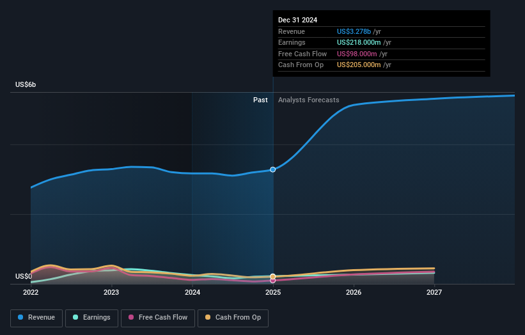Click the 'Cash From Op' row label in tooltip
The width and height of the screenshot is (525, 335).
tap(301, 65)
